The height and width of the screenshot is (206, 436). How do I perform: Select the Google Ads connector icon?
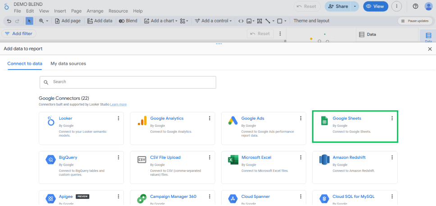point(233,121)
